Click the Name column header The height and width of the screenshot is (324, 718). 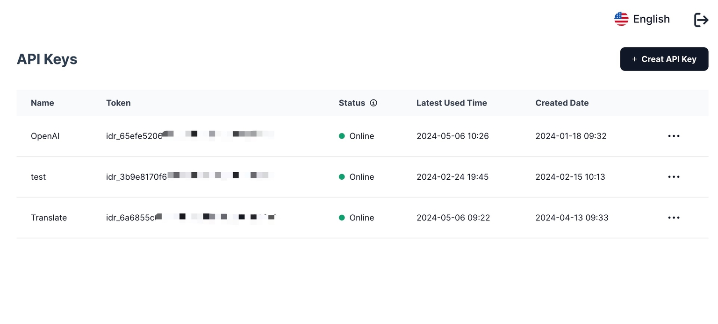[43, 103]
